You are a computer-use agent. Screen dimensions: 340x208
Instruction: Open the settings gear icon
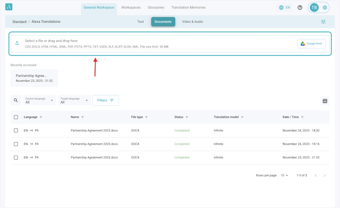point(325,7)
